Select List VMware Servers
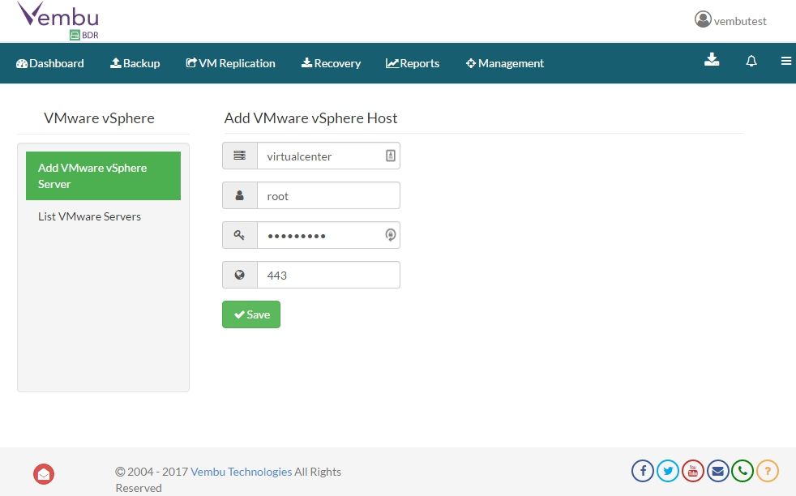The width and height of the screenshot is (796, 496). coord(89,216)
